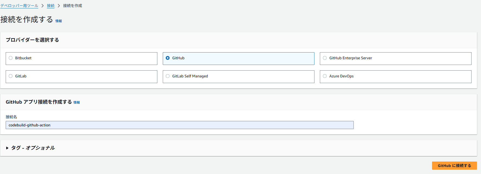Click the 接続名 text input field
Screen dimensions: 481x174
[180, 125]
